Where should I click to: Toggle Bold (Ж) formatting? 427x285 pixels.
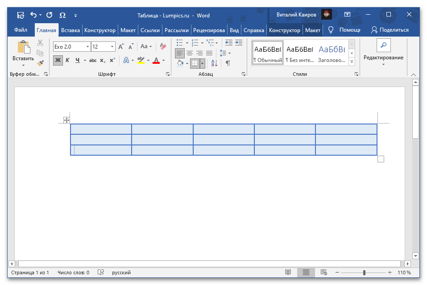pos(58,60)
